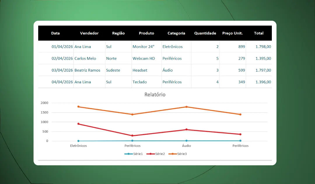Click the unit price 279 cell
The height and width of the screenshot is (184, 315).
click(x=242, y=58)
